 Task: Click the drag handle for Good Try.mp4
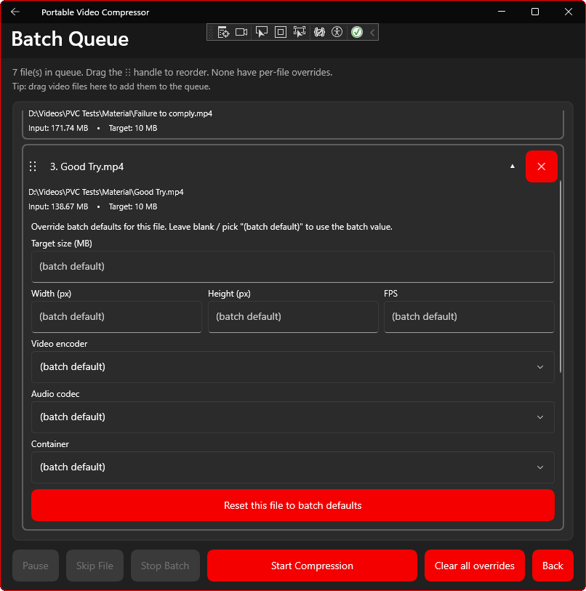33,166
